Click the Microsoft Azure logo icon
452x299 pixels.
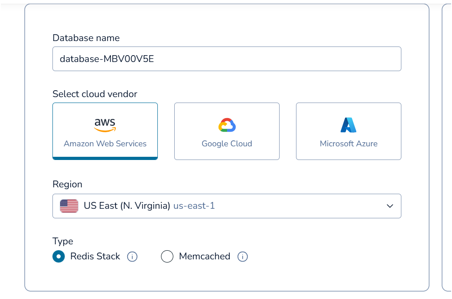[x=348, y=125]
